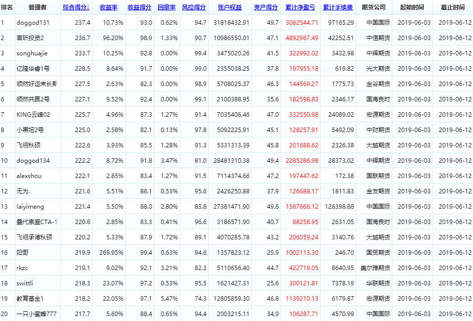Select manager laiyimeng
This screenshot has height=321, width=473.
[30, 207]
